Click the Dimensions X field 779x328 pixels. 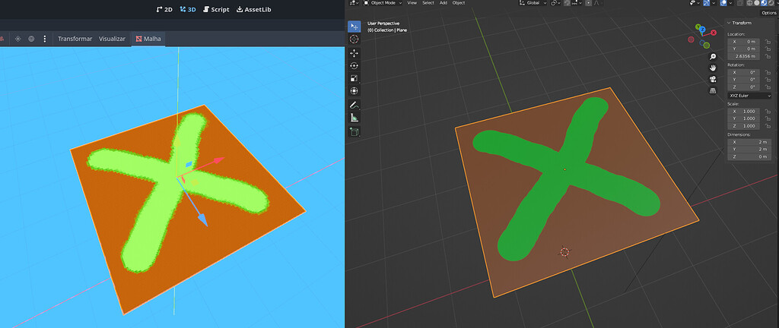[x=749, y=142]
